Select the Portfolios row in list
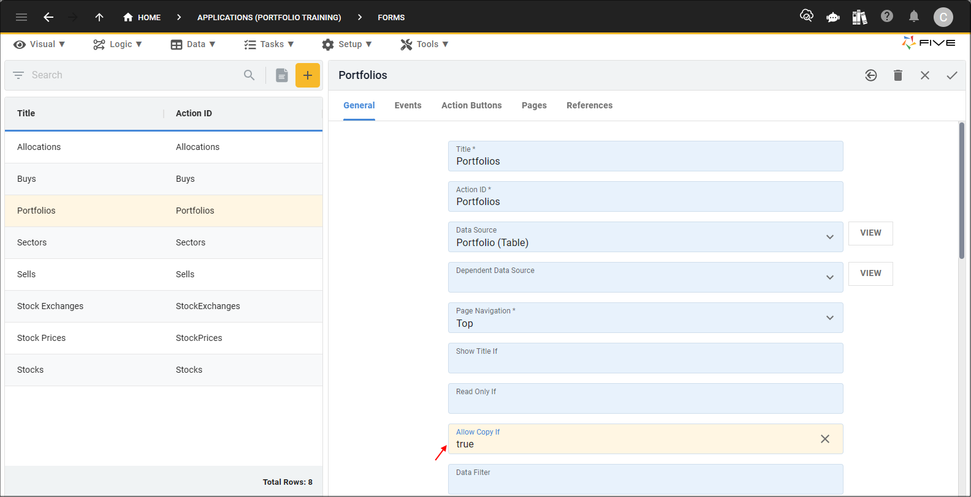This screenshot has height=497, width=971. [164, 211]
